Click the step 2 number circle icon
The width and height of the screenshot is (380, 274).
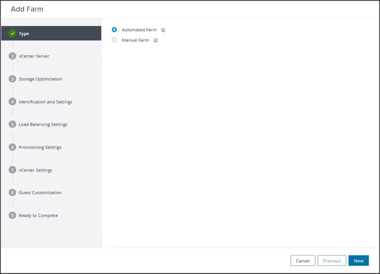tap(12, 56)
